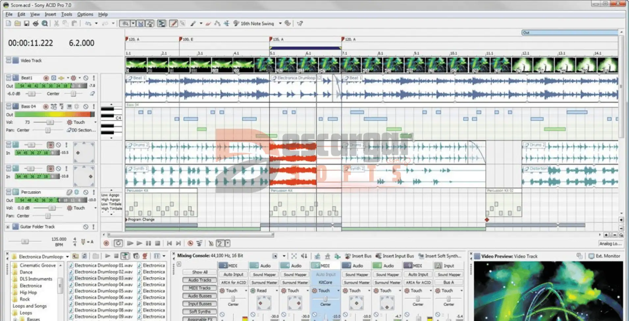
Task: Start preview in Explorer toolbar
Action: (x=108, y=256)
